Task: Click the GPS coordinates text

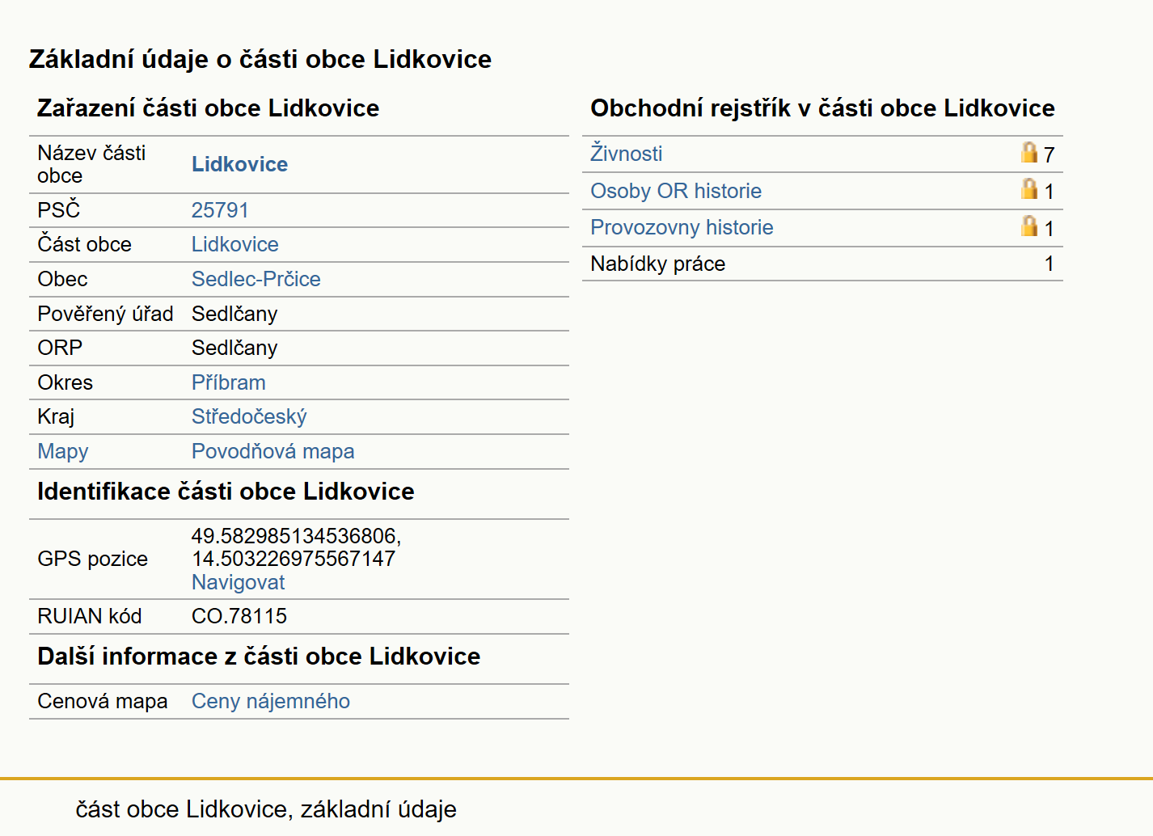Action: (x=296, y=547)
